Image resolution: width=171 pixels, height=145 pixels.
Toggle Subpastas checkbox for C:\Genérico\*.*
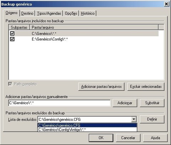click(x=12, y=33)
